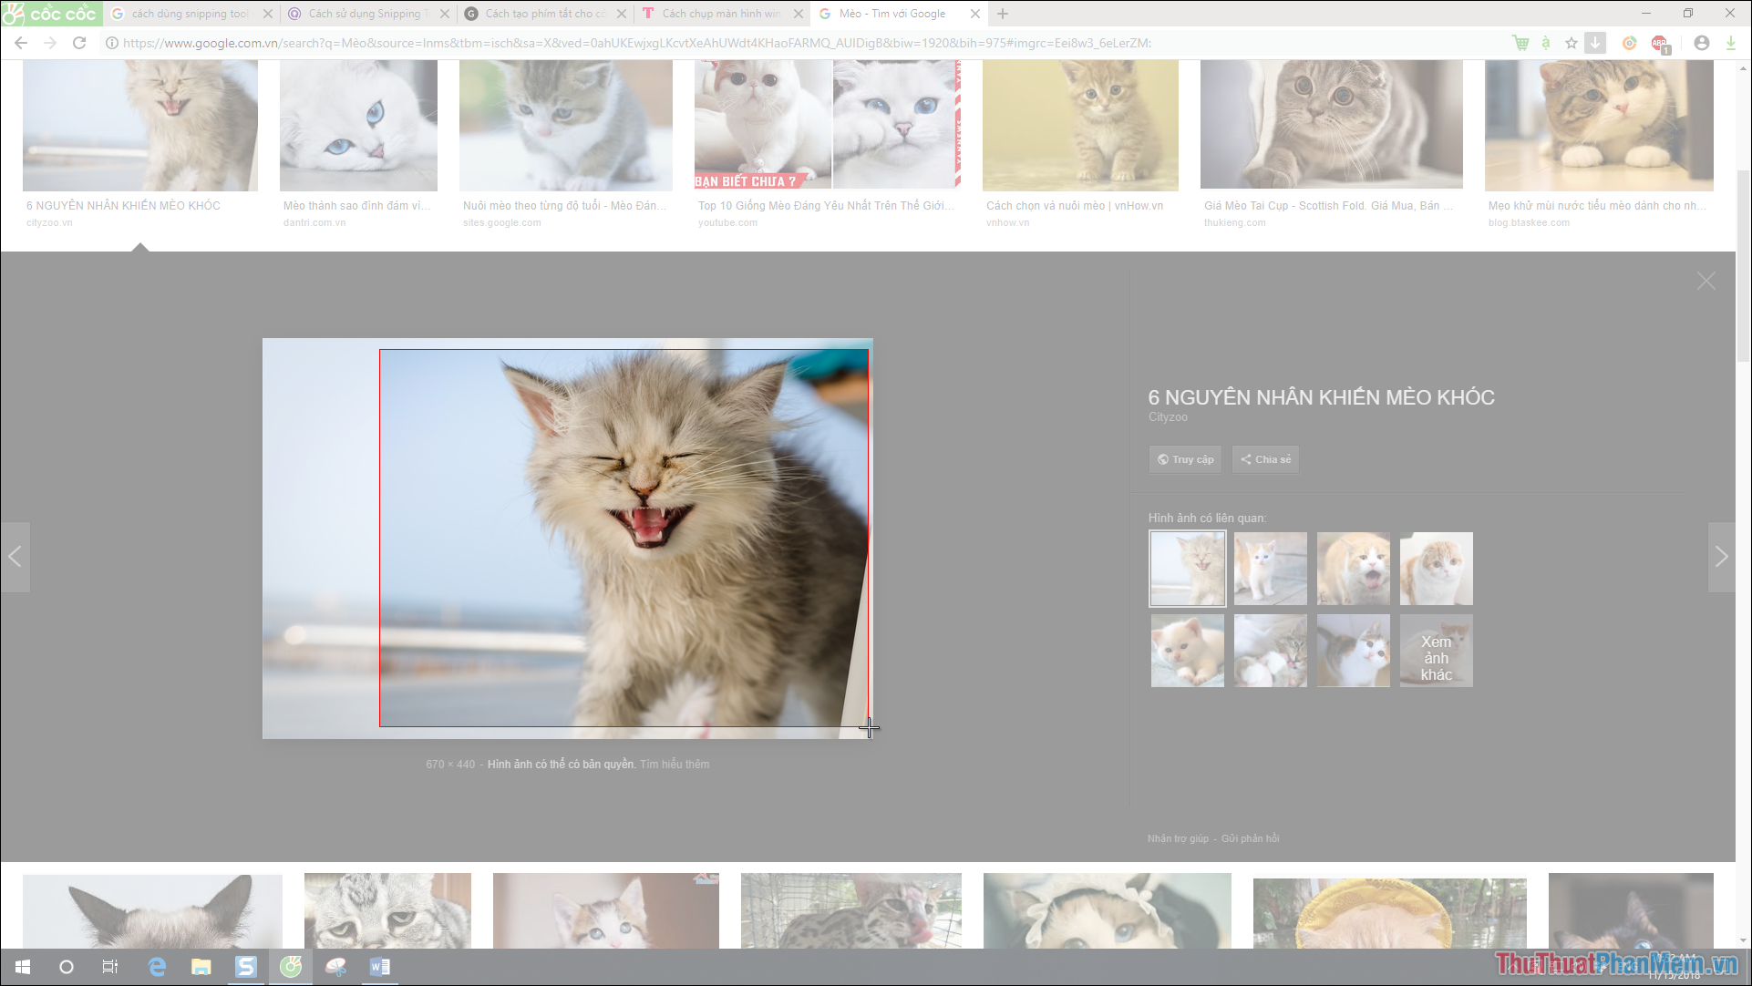Toggle the Vietnamese typing 'à' tool

tap(1545, 43)
